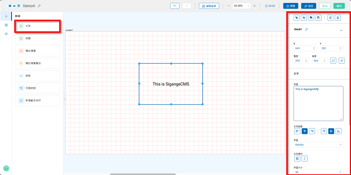Open the 62.50% zoom level dropdown
The height and width of the screenshot is (175, 351).
pos(242,6)
